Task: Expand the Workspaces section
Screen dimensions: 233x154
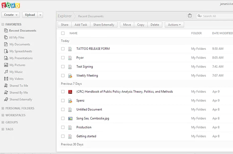Action: [x=3, y=115]
